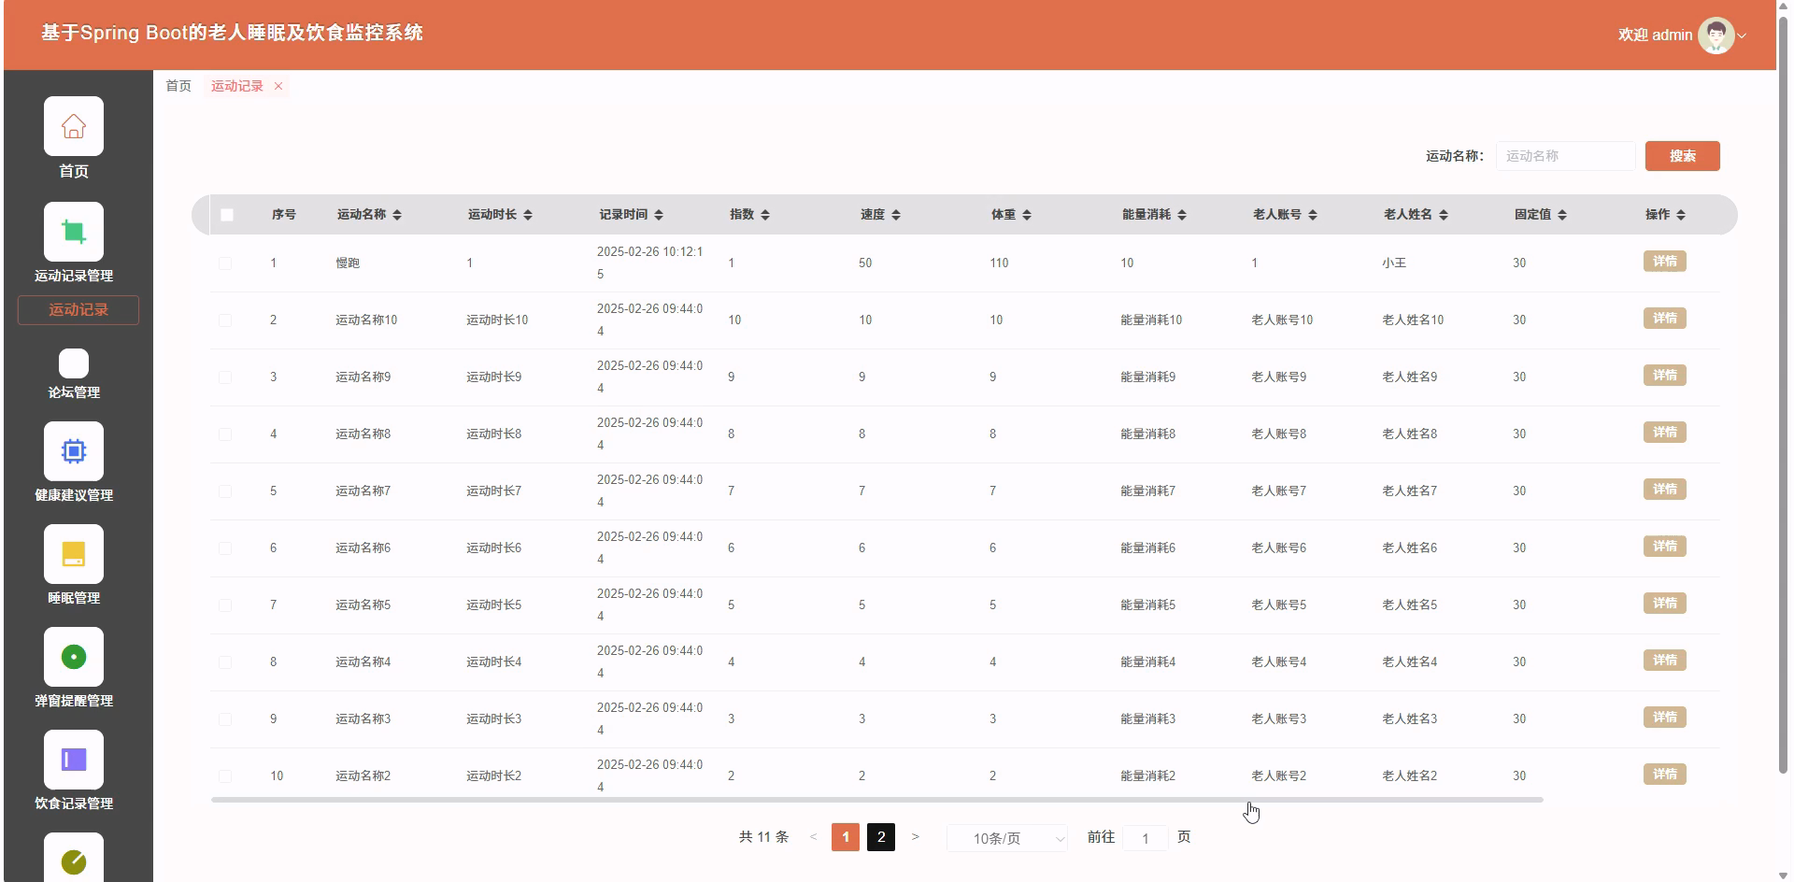Sort by 老人账号 column arrows
Viewport: 1794px width, 882px height.
tap(1313, 215)
